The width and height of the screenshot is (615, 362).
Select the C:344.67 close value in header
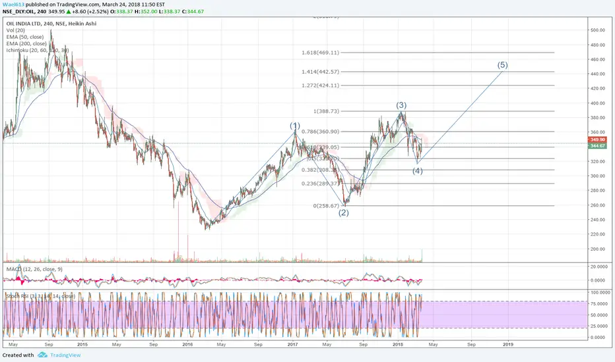click(x=193, y=11)
